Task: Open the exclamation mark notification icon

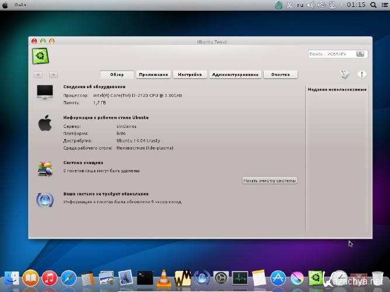Action: tap(362, 74)
